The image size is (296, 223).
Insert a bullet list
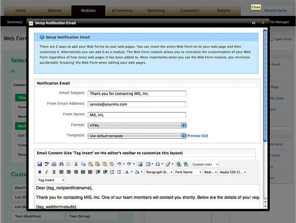click(119, 172)
